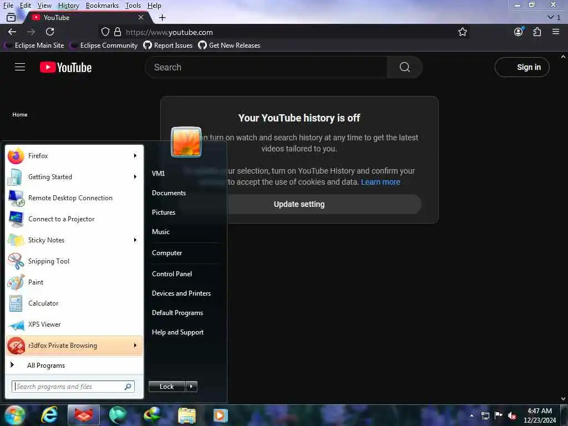The height and width of the screenshot is (426, 568).
Task: Click the Search programs and files box
Action: click(73, 387)
